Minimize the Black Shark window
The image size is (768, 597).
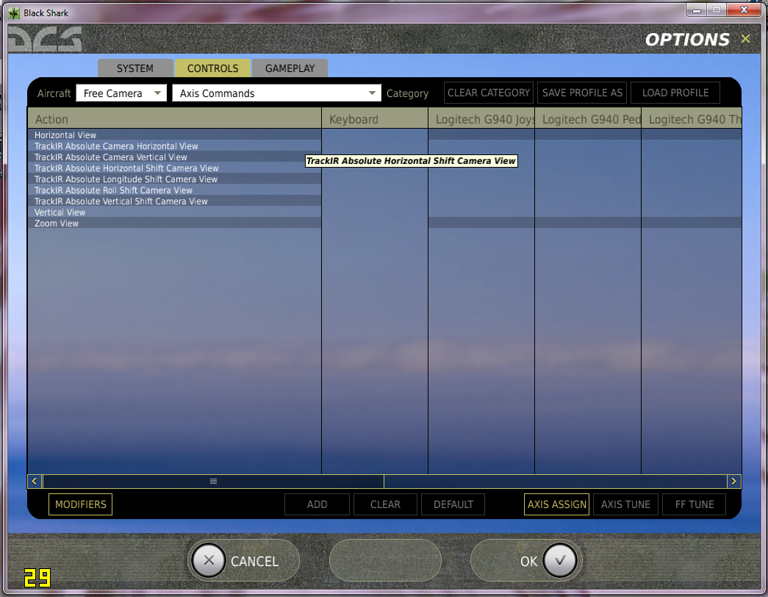(x=696, y=10)
